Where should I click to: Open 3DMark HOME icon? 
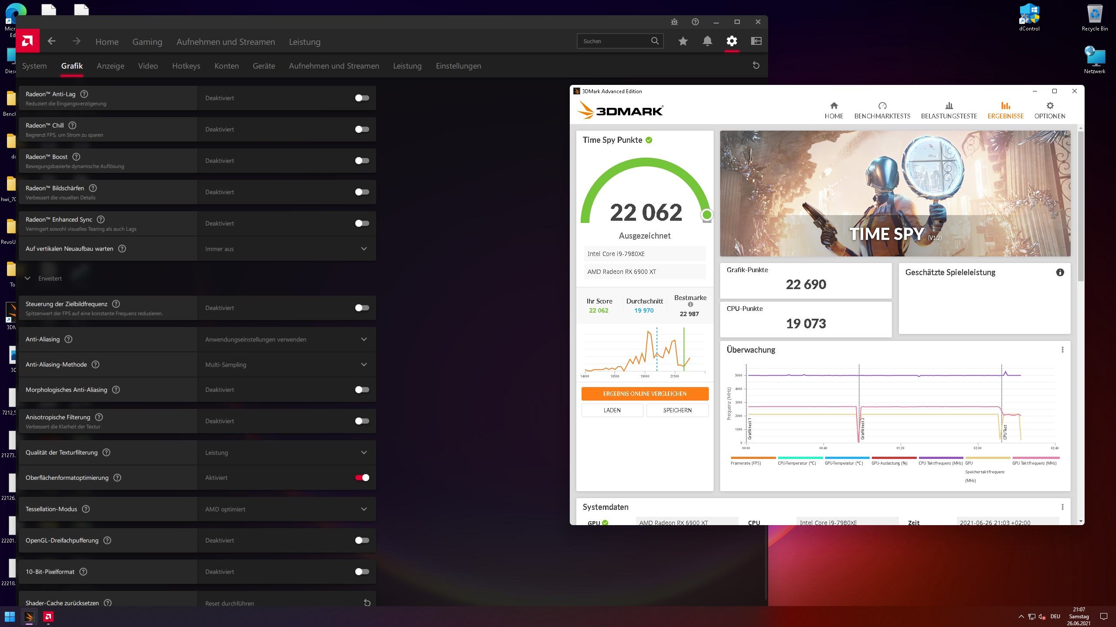tap(834, 106)
